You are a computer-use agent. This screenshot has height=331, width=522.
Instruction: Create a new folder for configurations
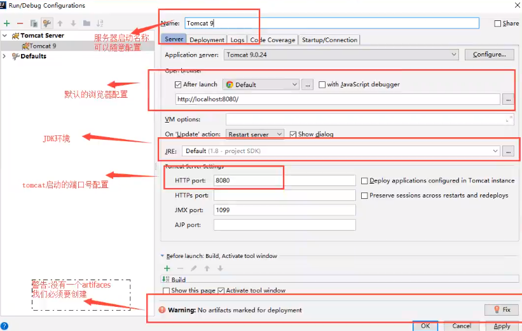pos(86,24)
